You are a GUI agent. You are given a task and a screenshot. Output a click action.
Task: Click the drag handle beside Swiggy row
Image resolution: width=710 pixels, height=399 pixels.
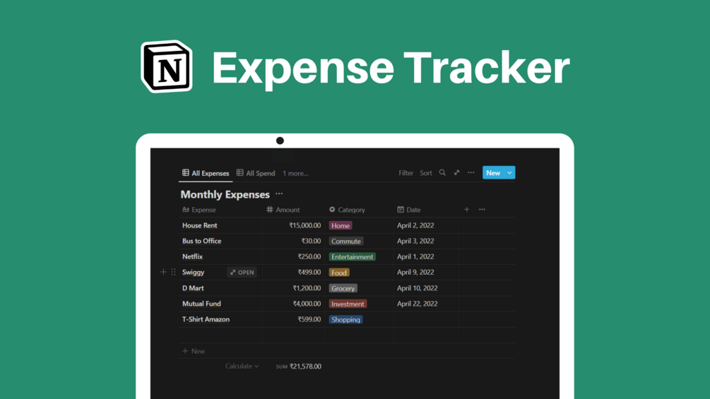point(173,272)
